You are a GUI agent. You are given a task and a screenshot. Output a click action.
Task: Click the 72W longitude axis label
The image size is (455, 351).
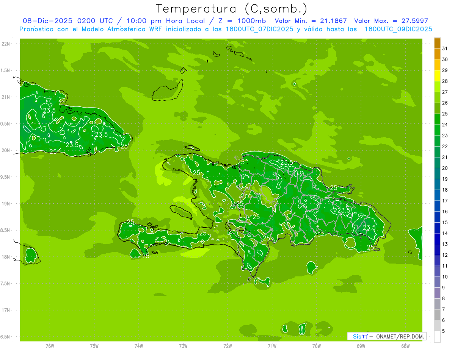pyautogui.click(x=228, y=346)
